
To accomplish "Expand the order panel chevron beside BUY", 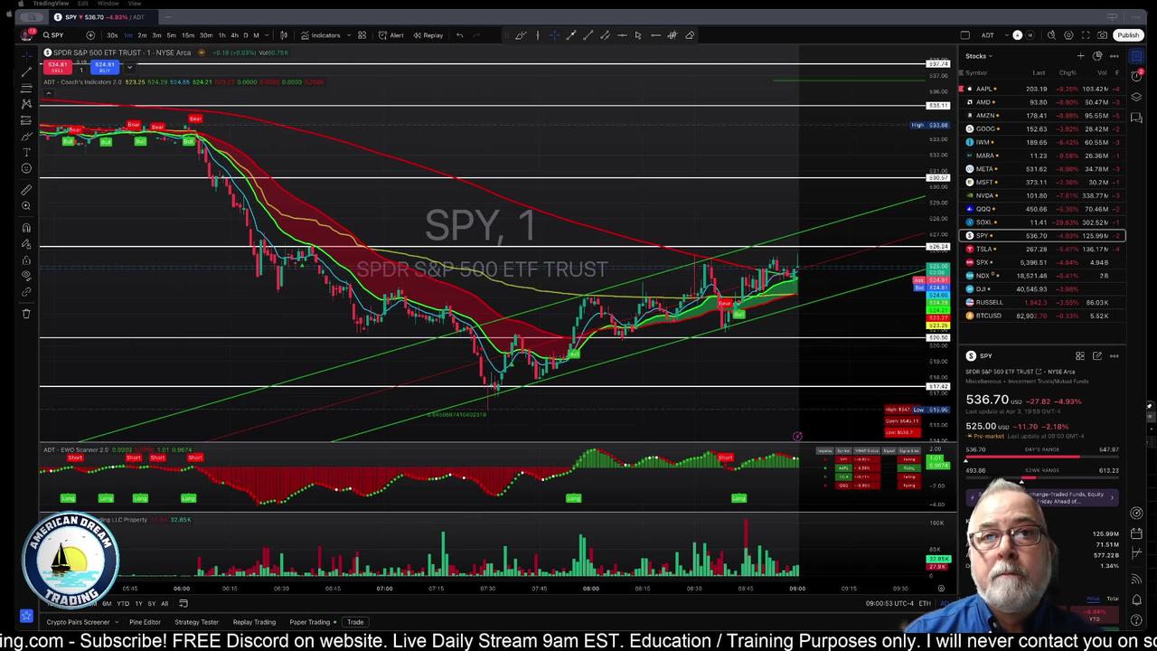I will pyautogui.click(x=129, y=67).
